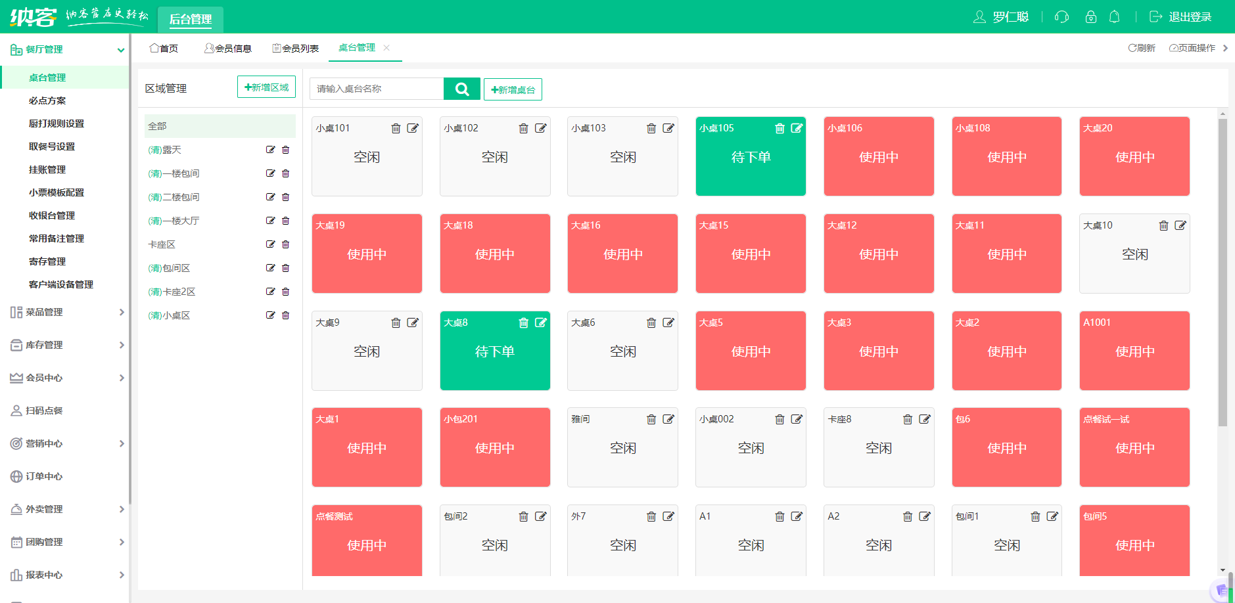Edit the (清)露天 area name
The height and width of the screenshot is (603, 1235).
point(270,150)
